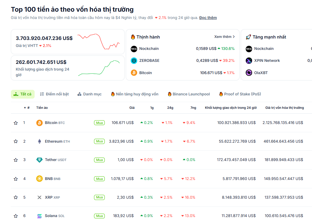Screen dimensions: 312x222
Task: Sort by Giá trị vốn hóa thị trường
Action: pyautogui.click(x=284, y=108)
